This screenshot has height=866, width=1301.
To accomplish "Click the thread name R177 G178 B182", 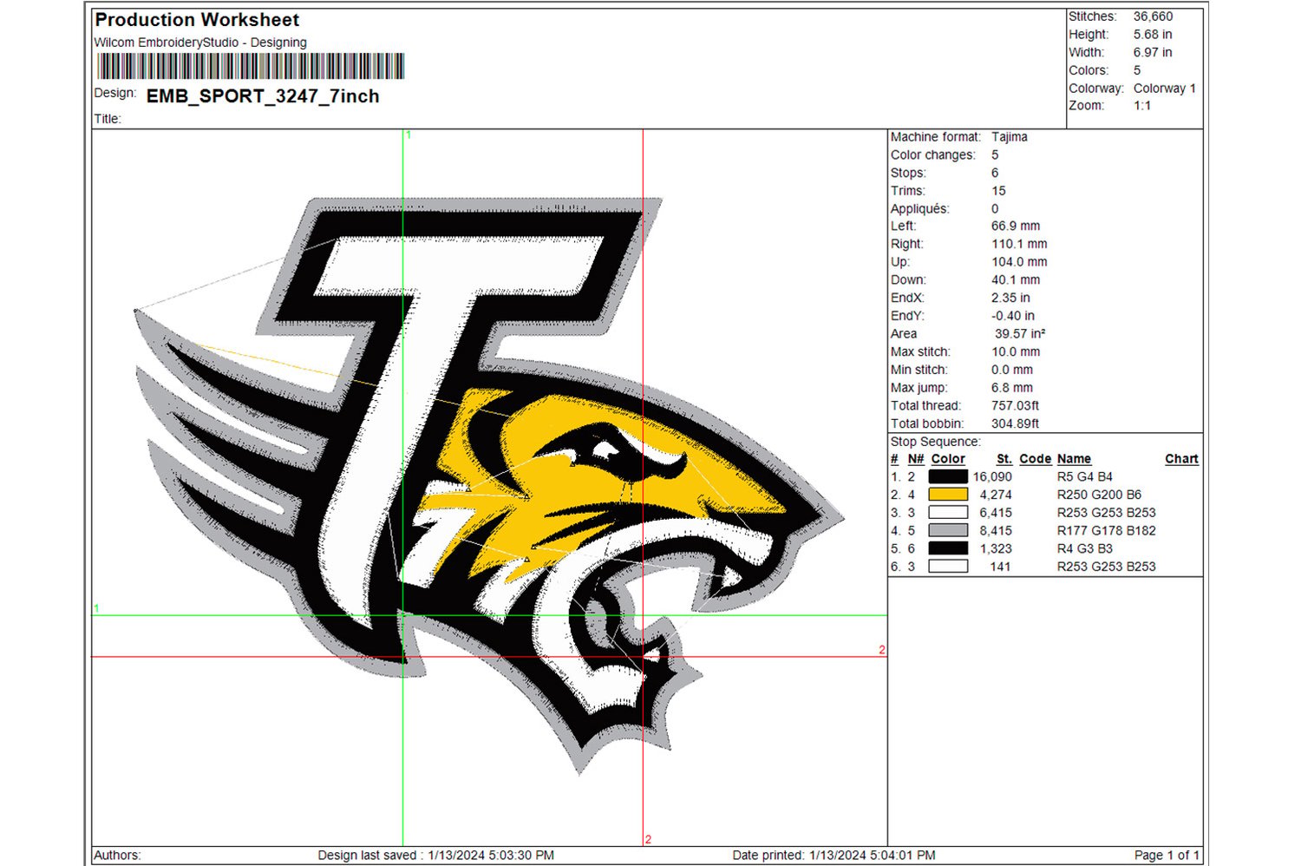I will point(1107,530).
